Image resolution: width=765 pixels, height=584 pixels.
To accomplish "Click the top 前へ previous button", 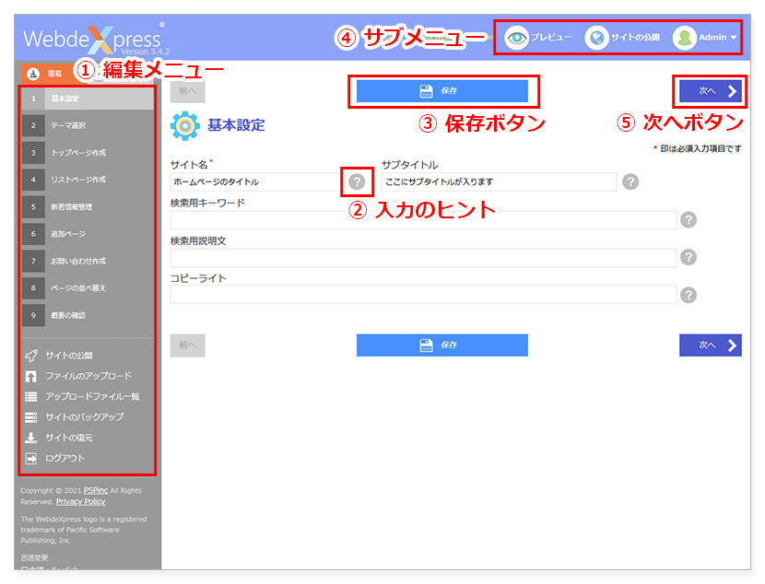I will click(x=187, y=91).
